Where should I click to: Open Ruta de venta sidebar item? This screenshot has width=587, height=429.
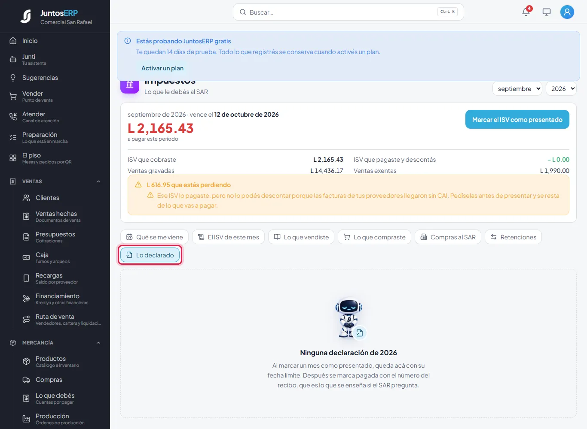click(61, 320)
